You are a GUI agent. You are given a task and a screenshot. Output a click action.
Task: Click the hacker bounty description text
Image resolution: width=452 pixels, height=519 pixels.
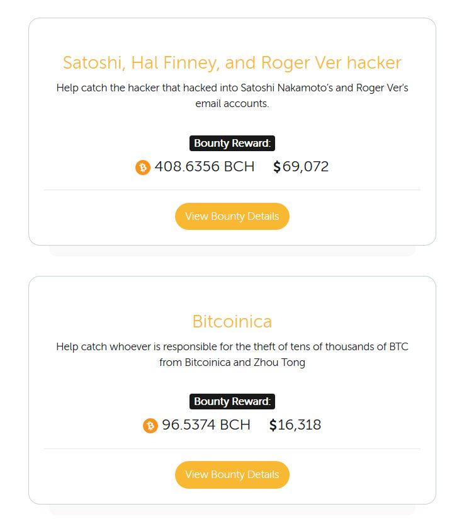[x=232, y=96]
